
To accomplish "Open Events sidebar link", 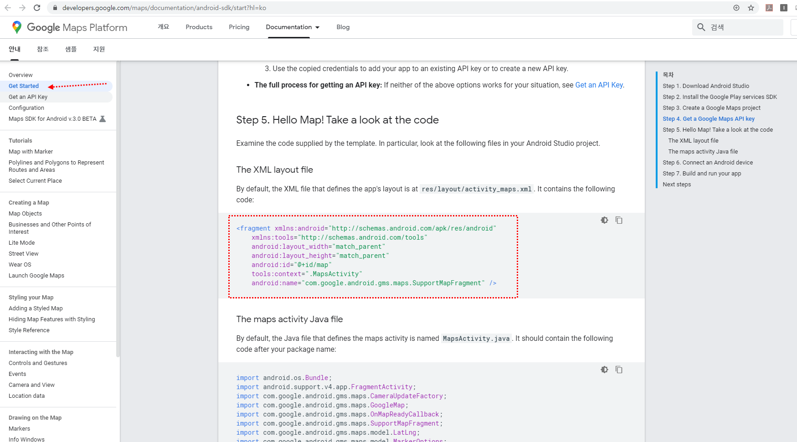I will pos(17,374).
